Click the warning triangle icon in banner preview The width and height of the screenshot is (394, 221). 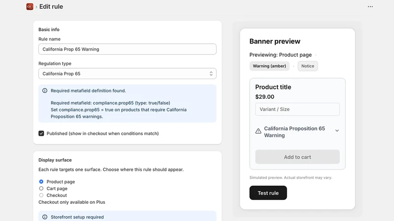click(x=258, y=131)
